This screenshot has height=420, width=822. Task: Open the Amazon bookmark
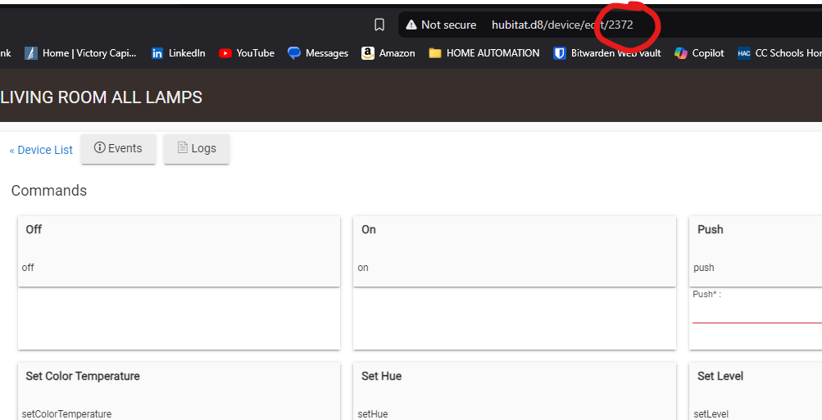[388, 53]
